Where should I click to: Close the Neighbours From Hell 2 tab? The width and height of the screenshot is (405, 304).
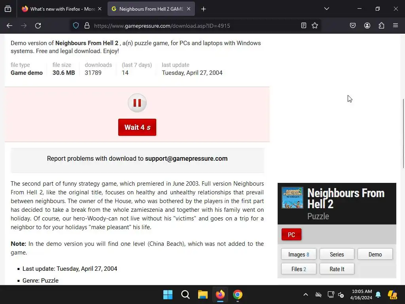coord(189,9)
